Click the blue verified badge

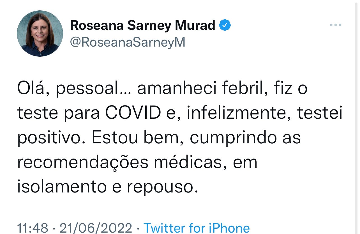pos(225,26)
